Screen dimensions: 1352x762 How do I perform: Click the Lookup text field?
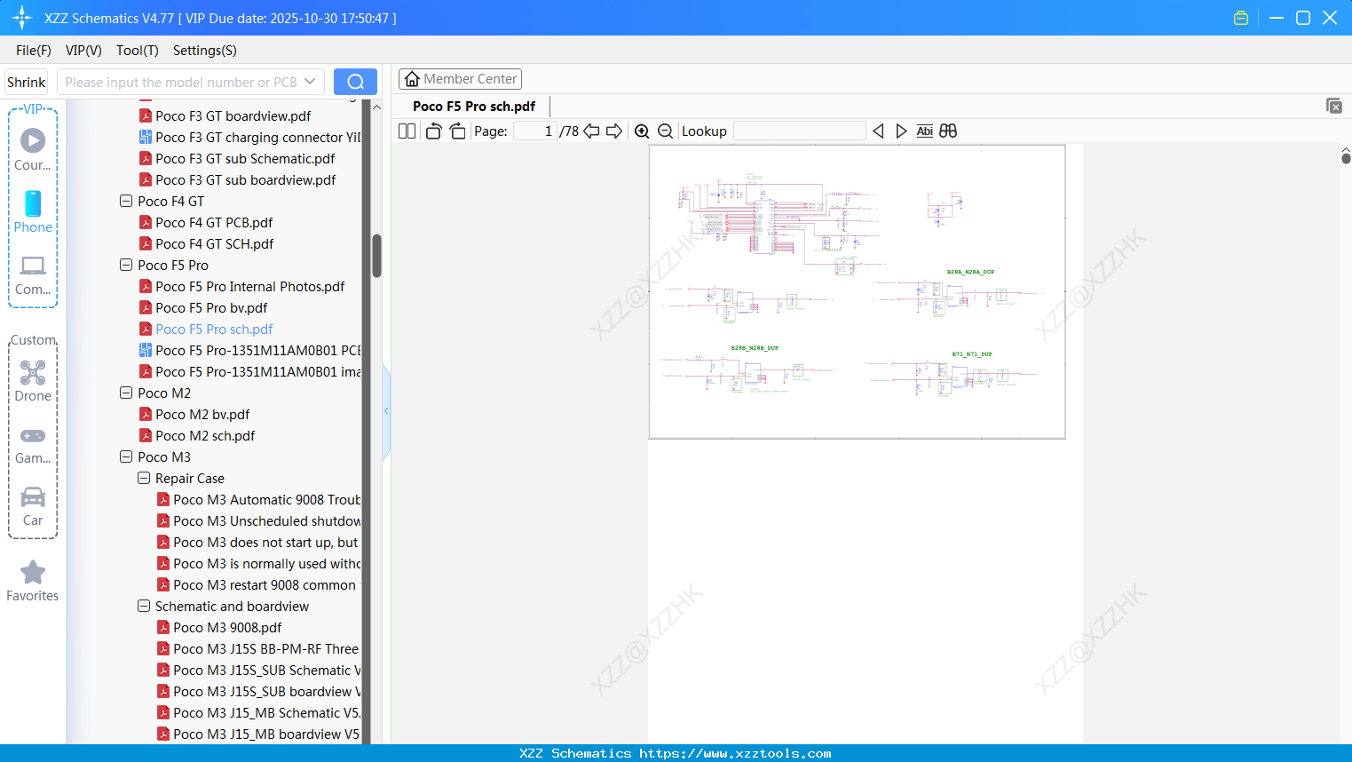point(800,131)
